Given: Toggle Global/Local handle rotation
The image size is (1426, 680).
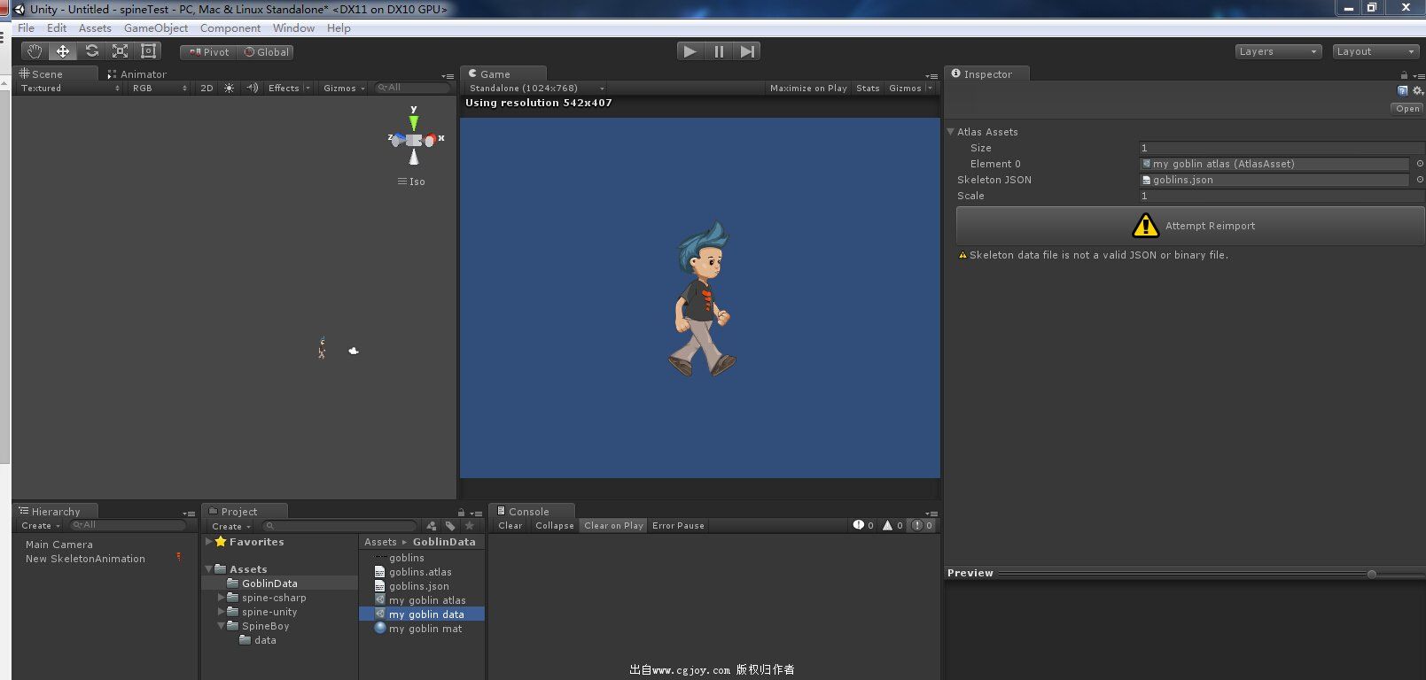Looking at the screenshot, I should click(x=267, y=52).
